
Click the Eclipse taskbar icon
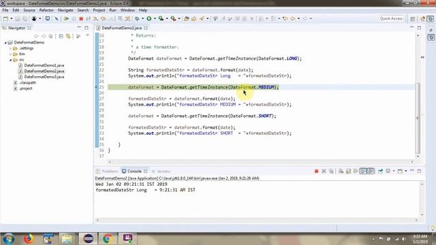(88, 239)
